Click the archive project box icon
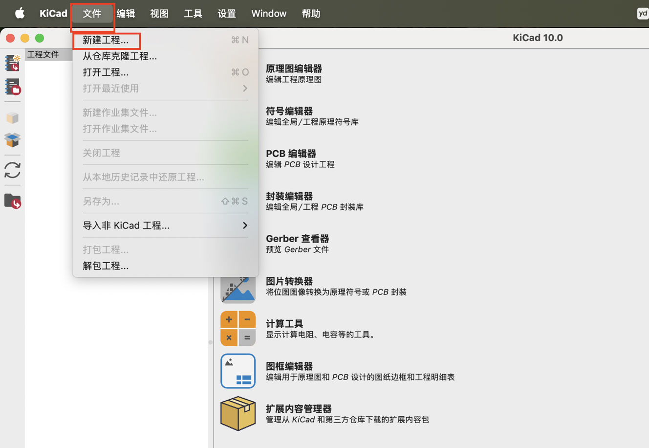The image size is (649, 448). coord(12,118)
